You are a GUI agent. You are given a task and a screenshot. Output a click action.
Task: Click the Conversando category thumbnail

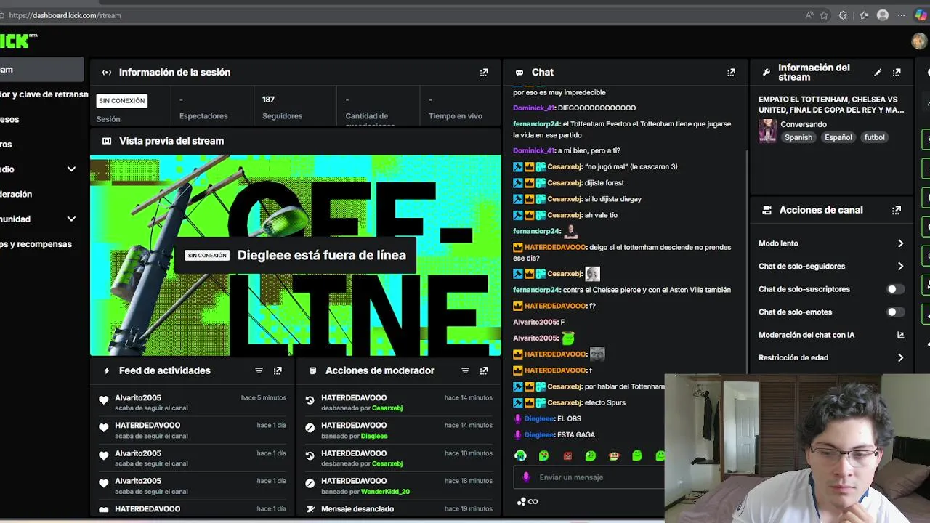(767, 131)
